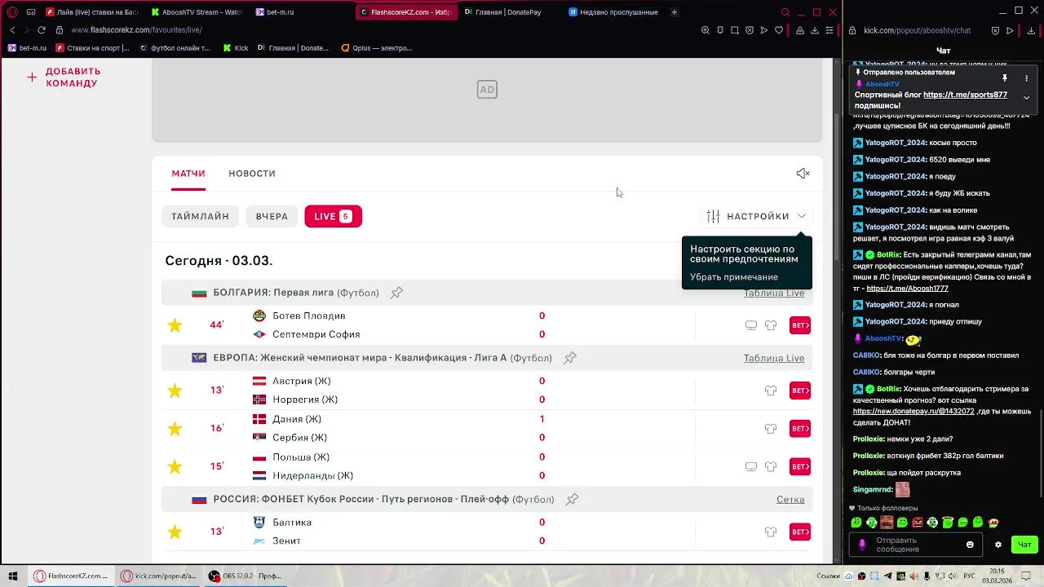Screen dimensions: 1044x587
Task: Switch to AbooshTV Stream browser tab
Action: 197,12
